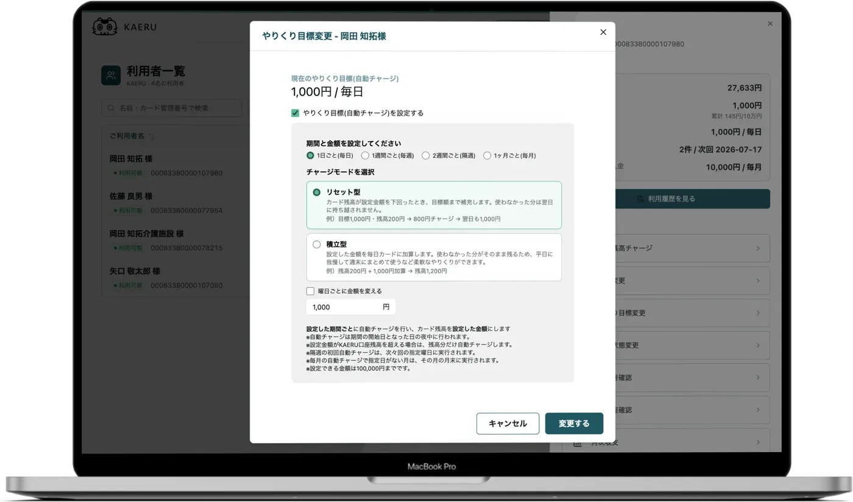Image resolution: width=853 pixels, height=502 pixels.
Task: Click the 27,633円 balance in the side panel
Action: tap(745, 88)
